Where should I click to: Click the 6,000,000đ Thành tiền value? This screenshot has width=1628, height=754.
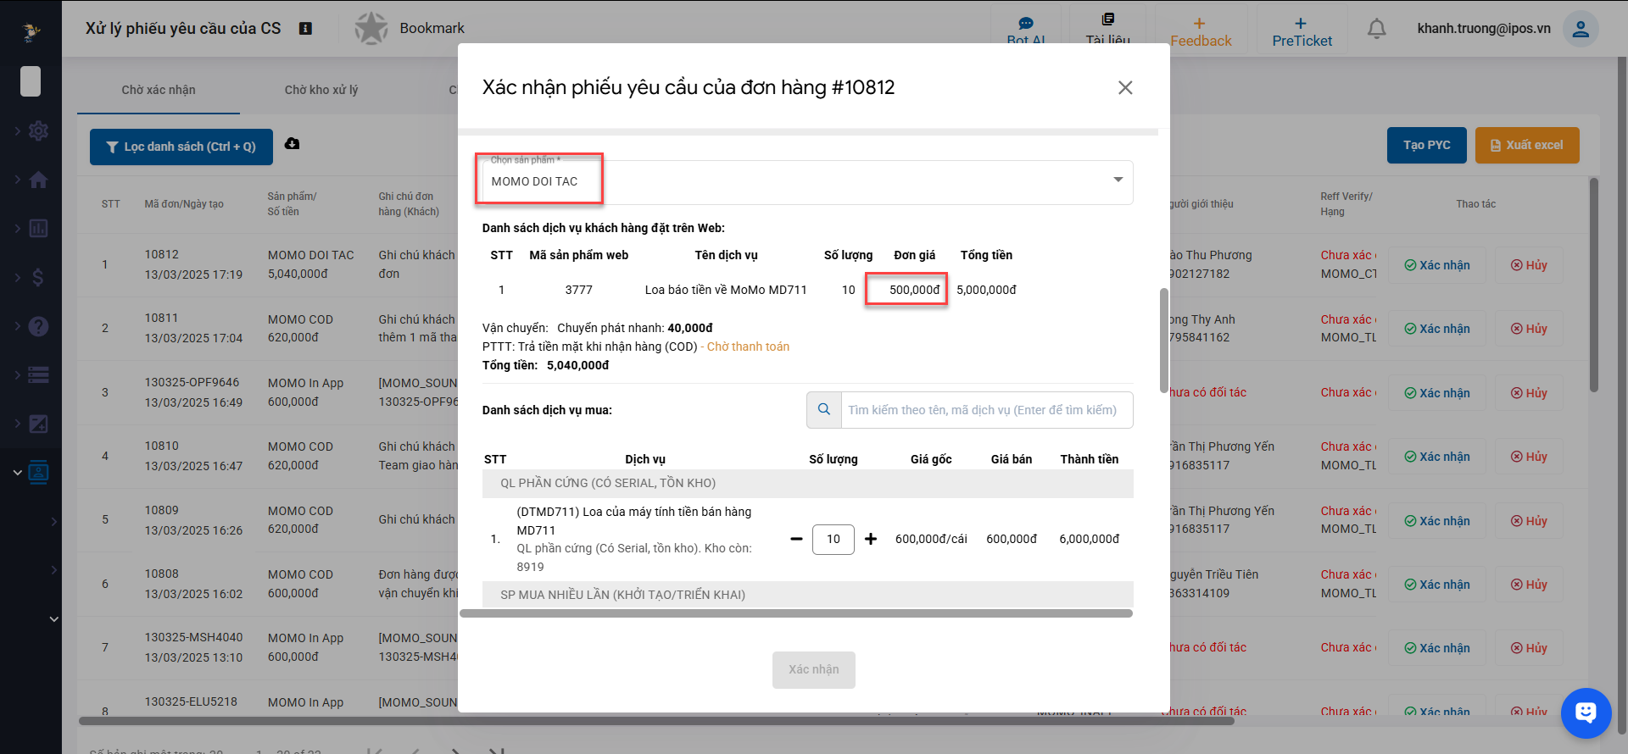[x=1090, y=539]
